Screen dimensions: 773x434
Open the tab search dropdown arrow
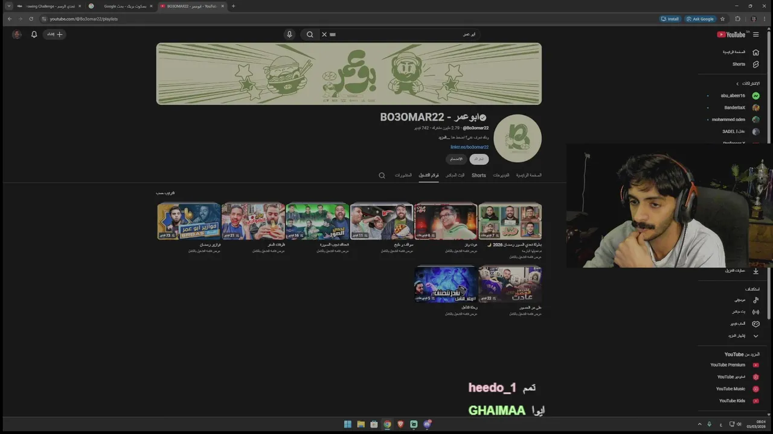[8, 6]
